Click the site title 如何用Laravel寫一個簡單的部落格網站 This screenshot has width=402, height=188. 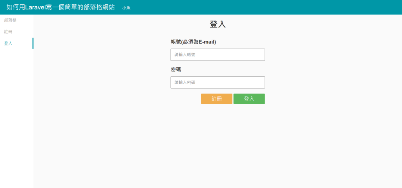[x=60, y=7]
